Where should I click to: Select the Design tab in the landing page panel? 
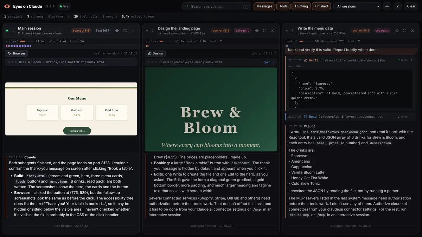(155, 53)
